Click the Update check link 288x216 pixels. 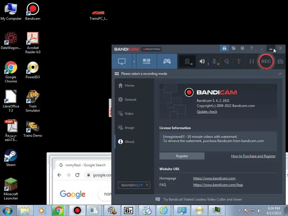point(207,112)
